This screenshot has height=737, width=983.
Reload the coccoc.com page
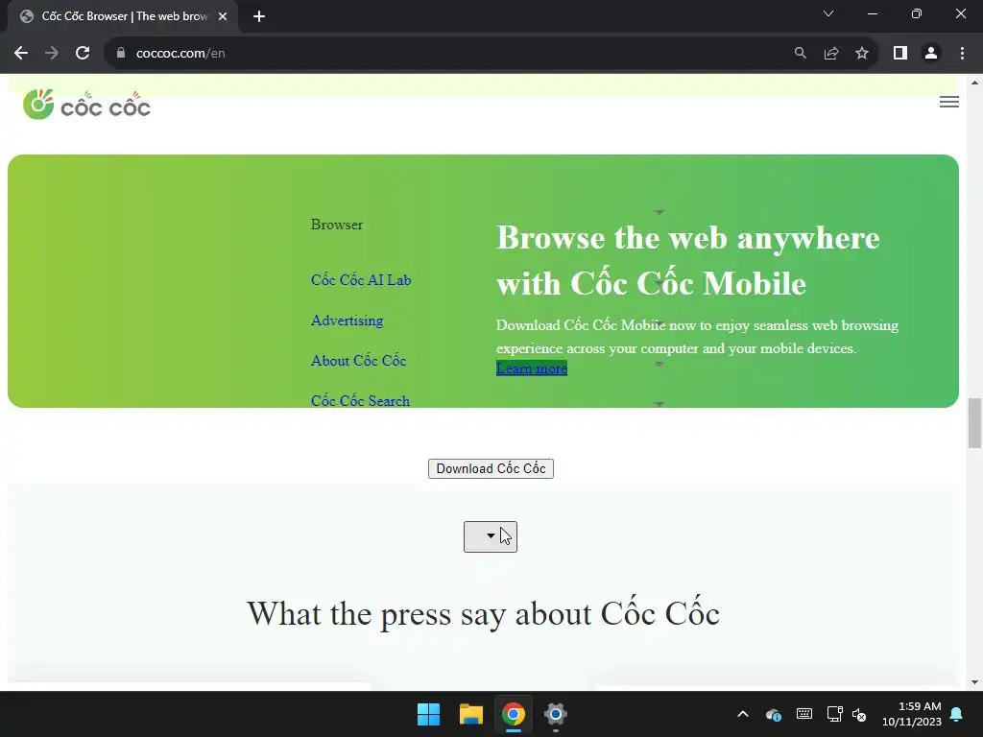[x=83, y=54]
